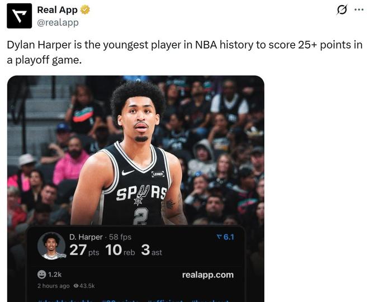Click the eye views icon
Screen dimensions: 369x302
click(76, 286)
